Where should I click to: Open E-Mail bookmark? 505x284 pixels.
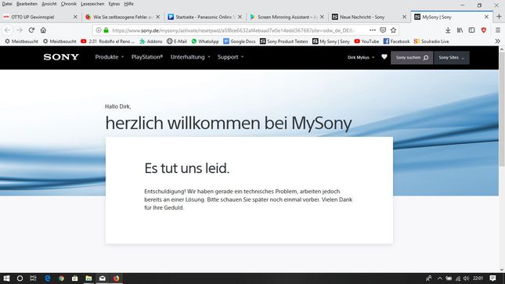click(x=177, y=41)
